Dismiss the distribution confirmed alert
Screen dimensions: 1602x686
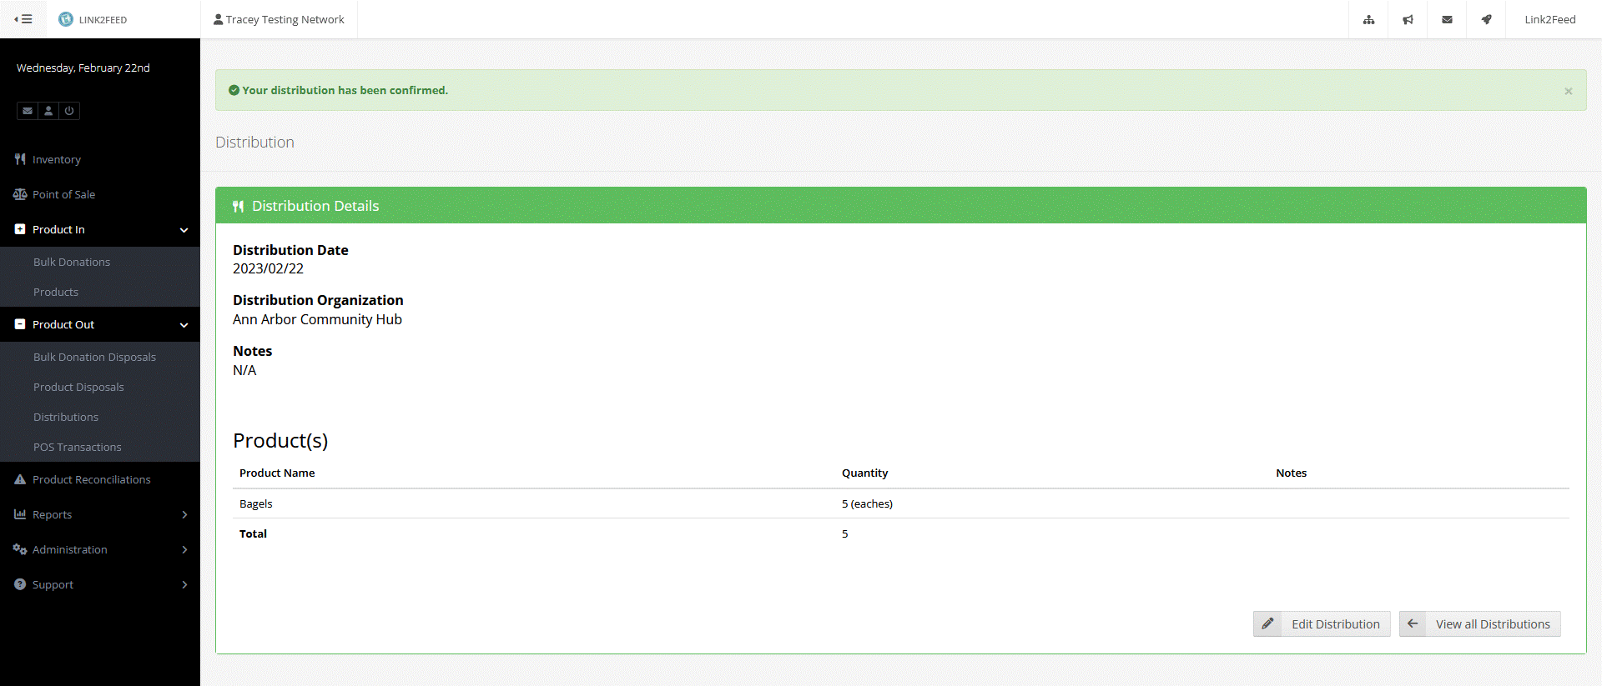tap(1568, 91)
